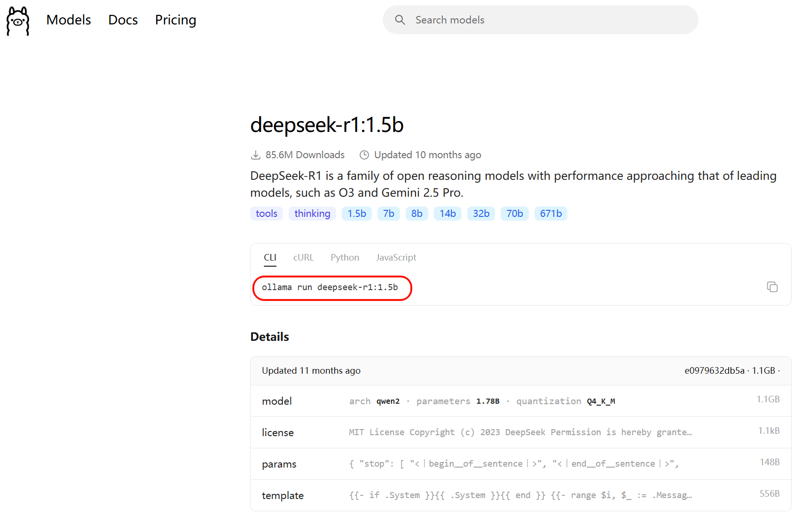Select the 671b size tag
Screen dimensions: 809x515
pyautogui.click(x=551, y=214)
